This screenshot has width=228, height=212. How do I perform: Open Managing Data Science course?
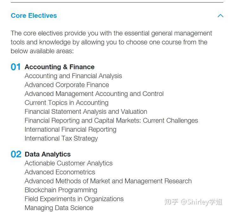click(59, 208)
